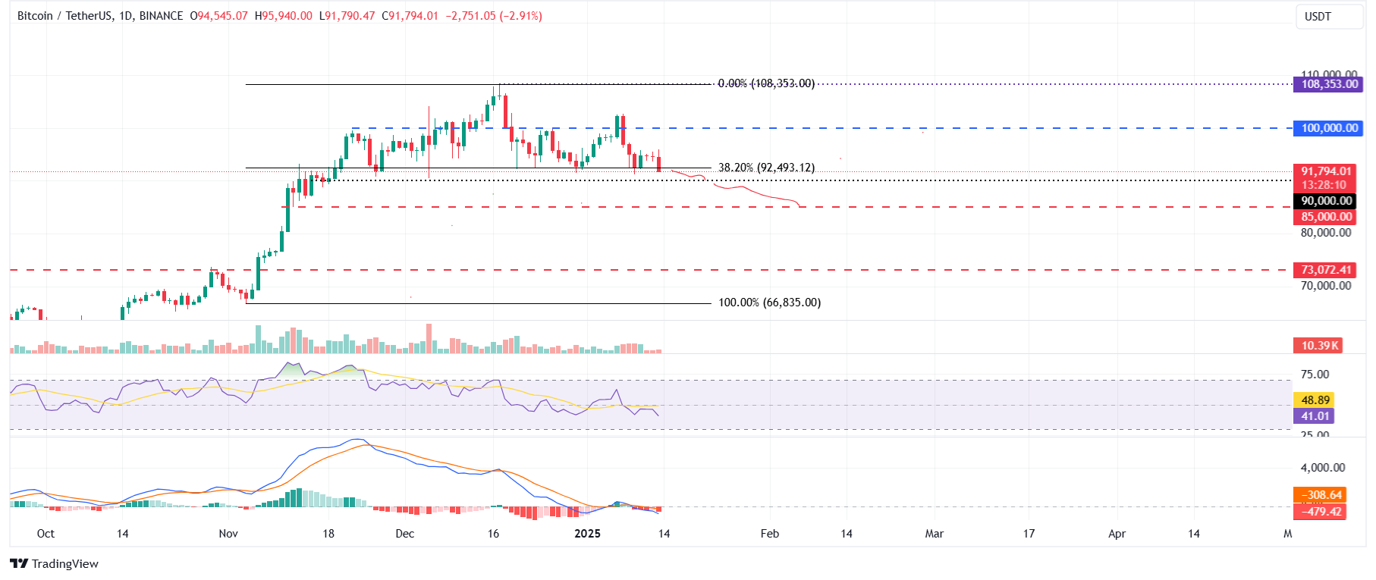
Task: Click the closing price C91,794.01 value
Action: point(410,16)
